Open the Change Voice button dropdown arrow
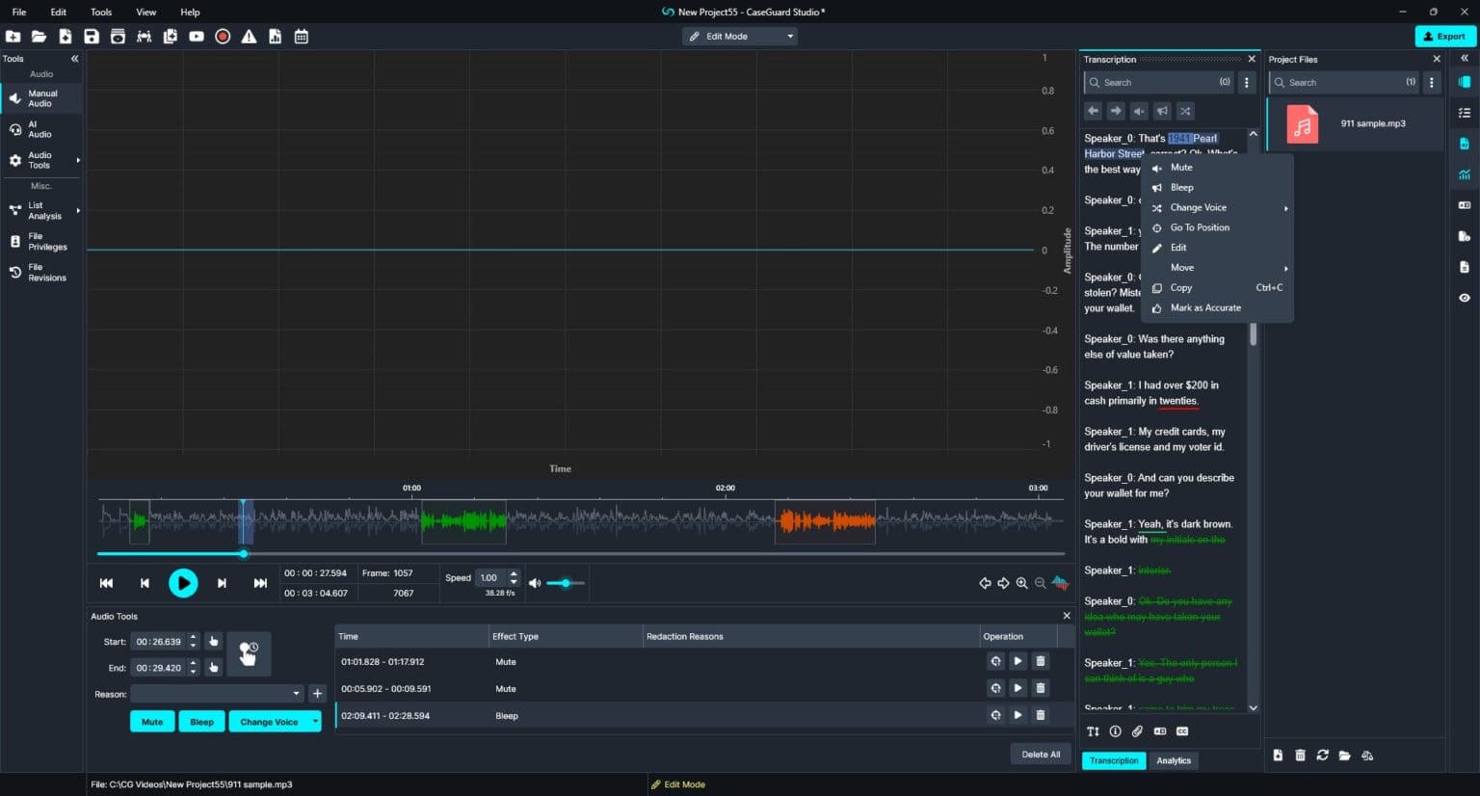The width and height of the screenshot is (1480, 796). point(315,722)
